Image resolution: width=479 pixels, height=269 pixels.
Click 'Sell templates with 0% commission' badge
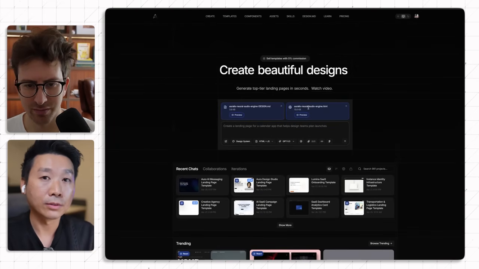[284, 58]
